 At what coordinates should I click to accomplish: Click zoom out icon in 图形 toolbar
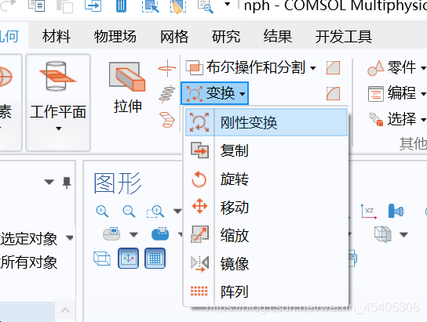(129, 211)
